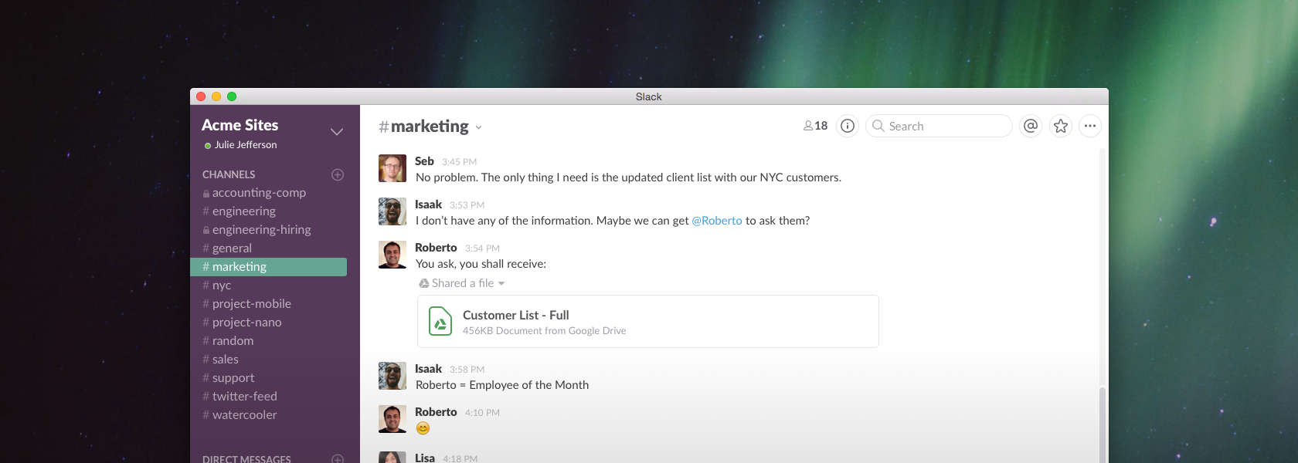Click the Google Drive file icon

[x=440, y=322]
